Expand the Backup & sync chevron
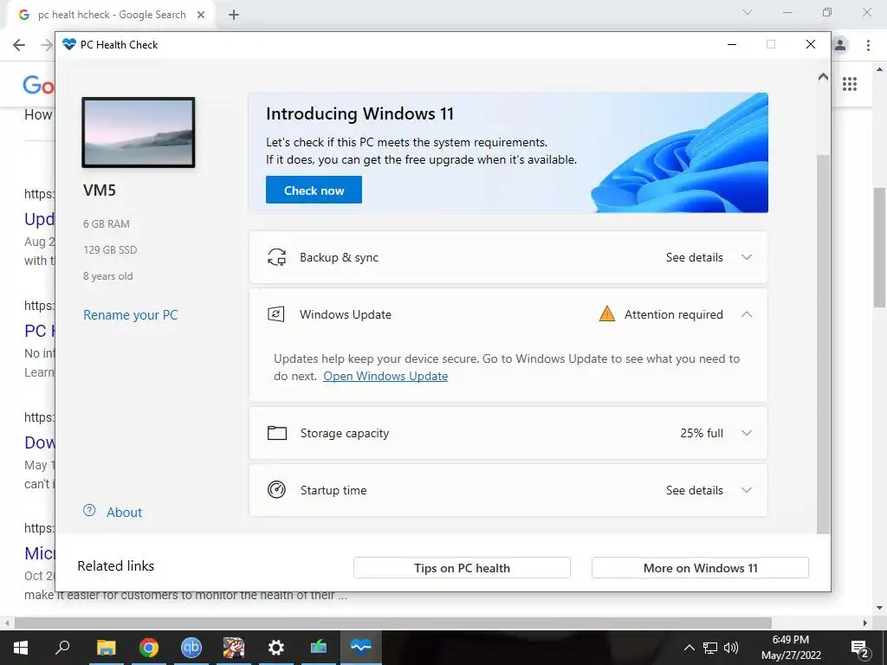This screenshot has height=665, width=887. point(746,257)
